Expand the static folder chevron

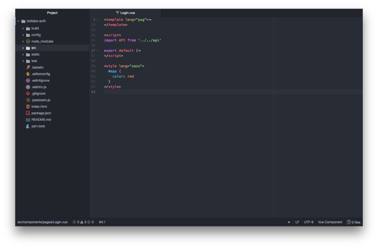click(x=23, y=54)
